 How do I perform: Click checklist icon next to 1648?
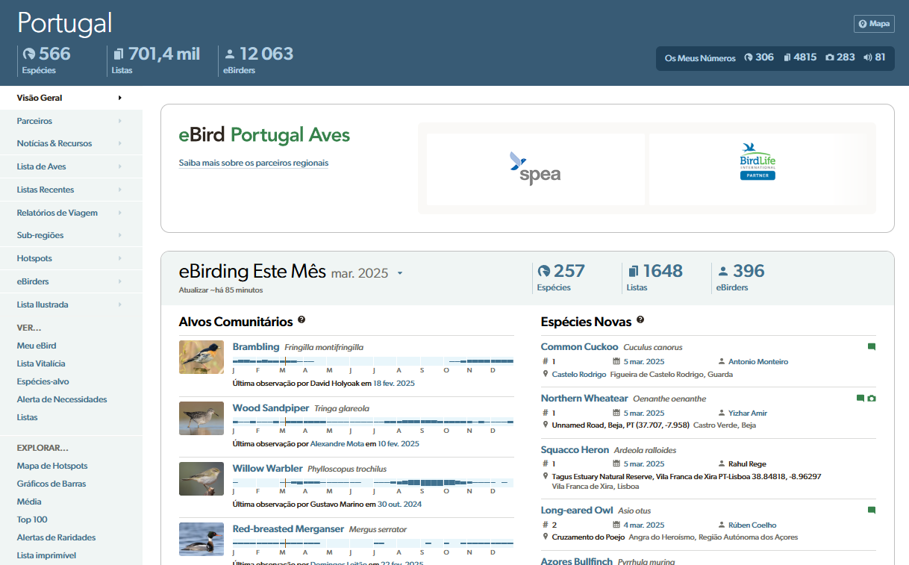[634, 271]
